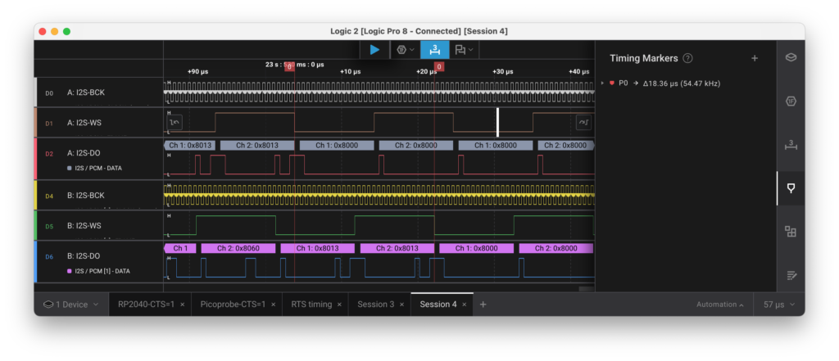Click the I2S / PCM - DATA analyzer tag

(94, 168)
